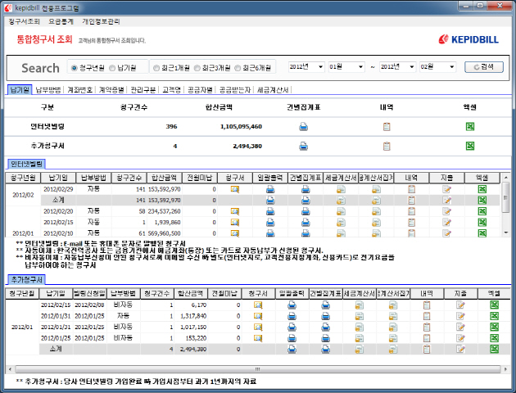The image size is (516, 393).
Task: Click 일괄출력 printer for 1,317,840 row
Action: (292, 316)
